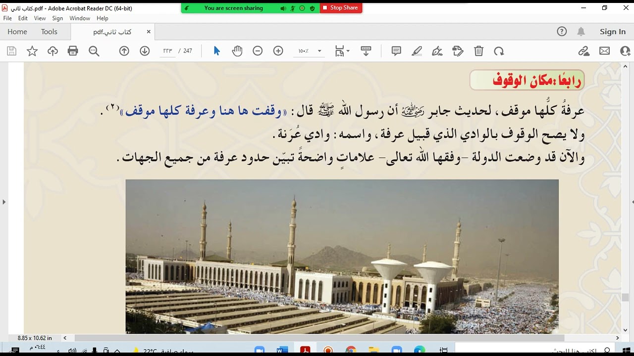This screenshot has width=634, height=356.
Task: Click the horizontal scrollbar thumb
Action: [319, 338]
